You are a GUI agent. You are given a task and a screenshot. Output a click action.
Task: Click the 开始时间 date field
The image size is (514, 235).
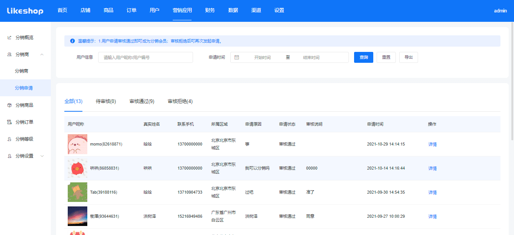point(262,58)
